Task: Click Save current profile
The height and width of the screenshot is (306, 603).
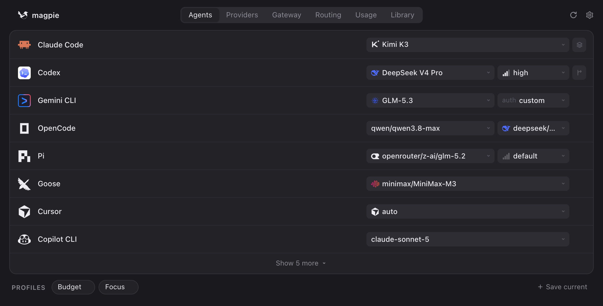Action: [562, 287]
